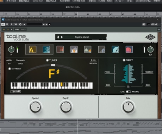162x134 pixels.
Task: Click the Cubase back arrow icon in the plugin title bar
Action: (x=3, y=20)
